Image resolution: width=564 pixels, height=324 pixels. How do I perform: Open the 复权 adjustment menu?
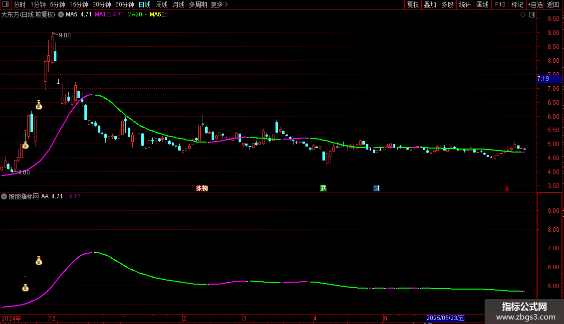413,4
